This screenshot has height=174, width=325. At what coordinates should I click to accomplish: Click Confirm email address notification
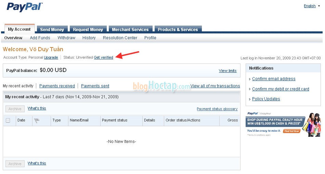click(274, 79)
